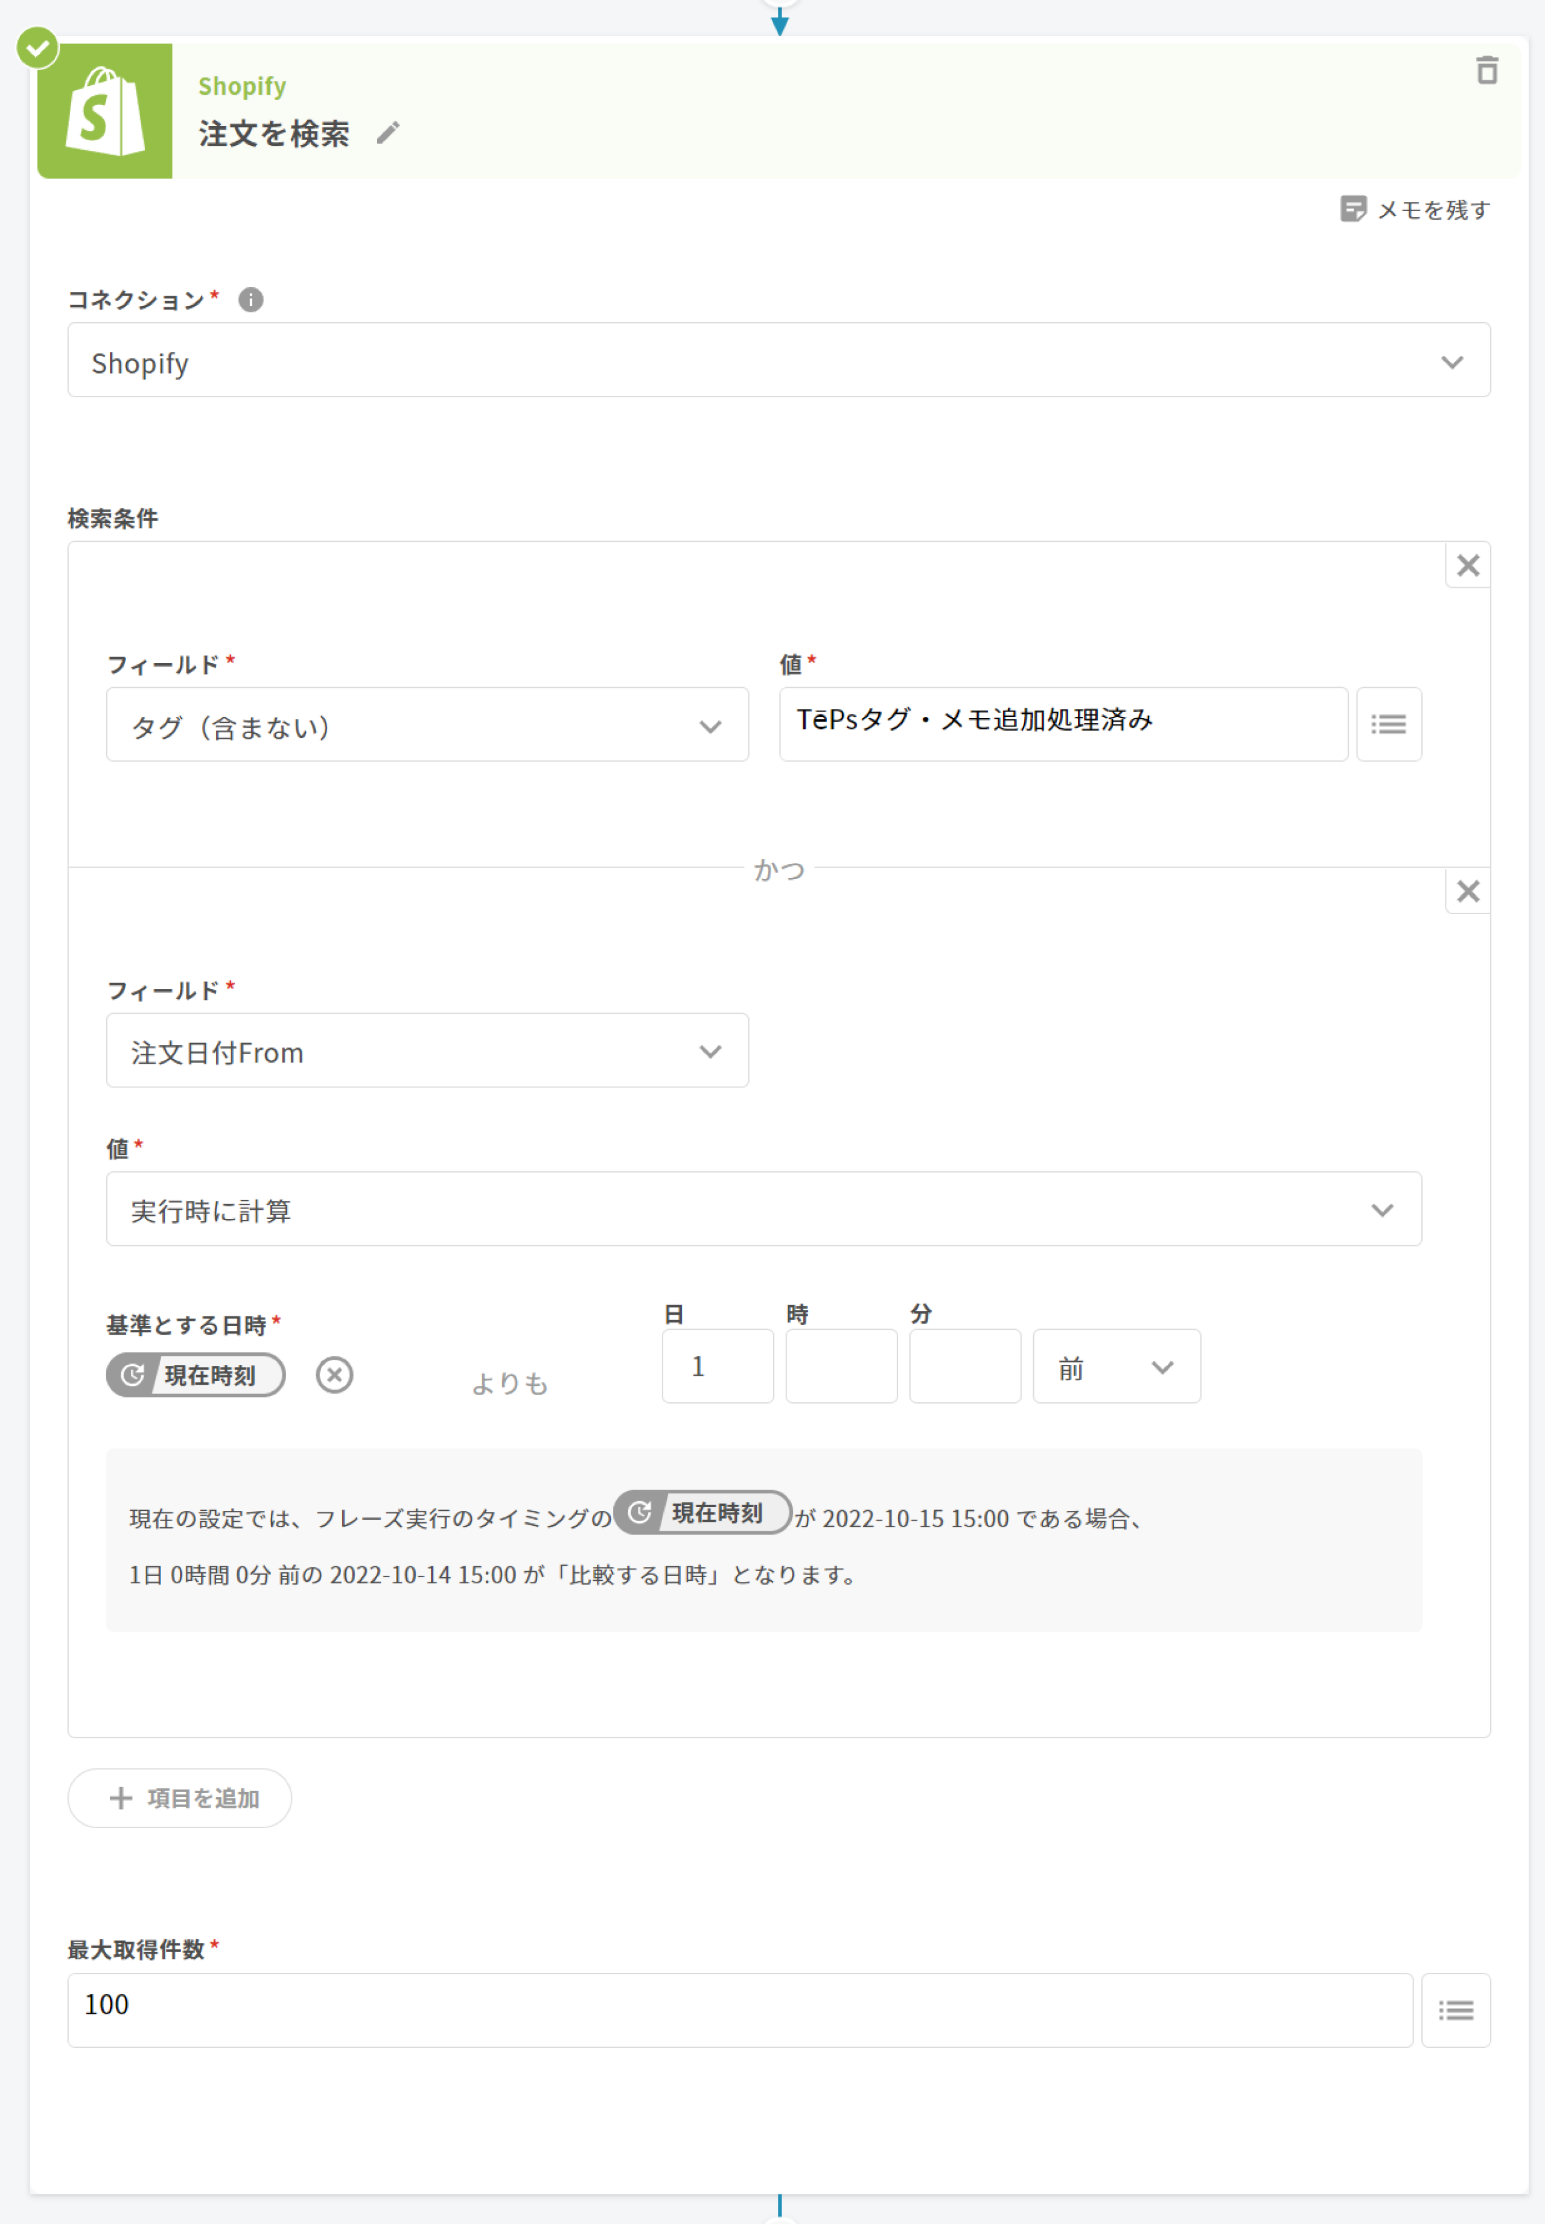Expand the 実行時に計算 value dropdown

763,1210
